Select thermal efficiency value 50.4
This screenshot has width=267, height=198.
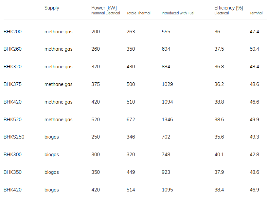coord(254,49)
